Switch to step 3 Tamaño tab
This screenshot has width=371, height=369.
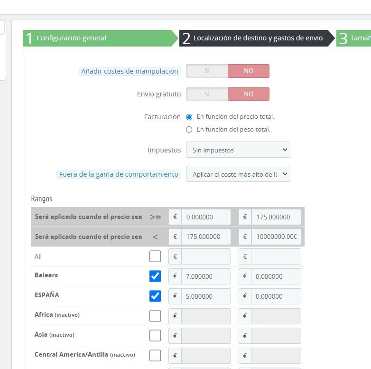pyautogui.click(x=354, y=38)
